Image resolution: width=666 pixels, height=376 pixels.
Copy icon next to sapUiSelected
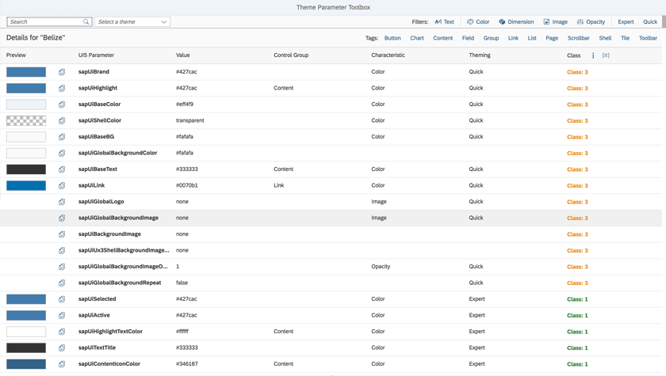tap(62, 299)
